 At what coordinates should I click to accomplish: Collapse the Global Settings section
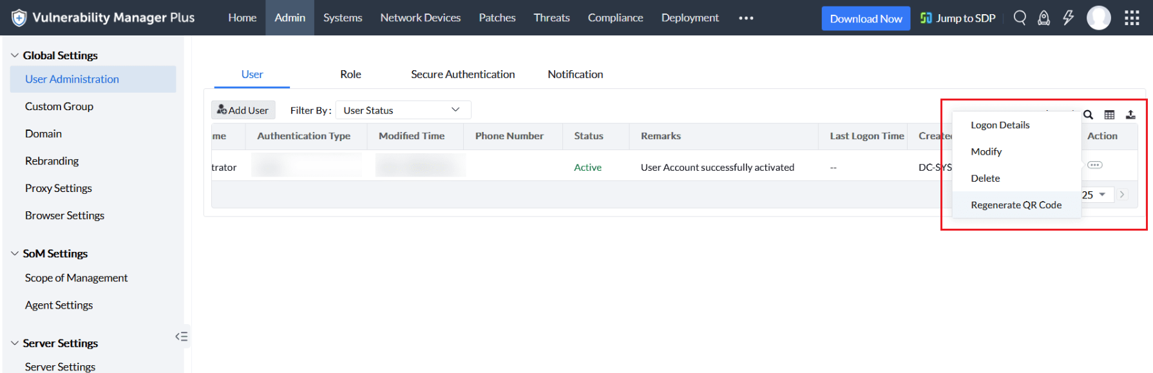click(15, 55)
